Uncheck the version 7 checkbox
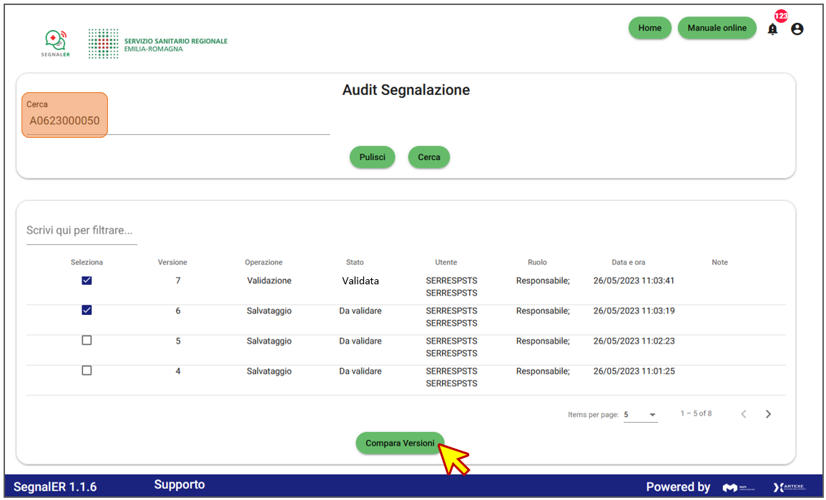Image resolution: width=826 pixels, height=500 pixels. (x=87, y=281)
